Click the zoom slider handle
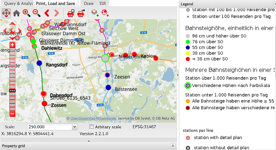Viewport: 276px width, 150px height. coord(12,91)
